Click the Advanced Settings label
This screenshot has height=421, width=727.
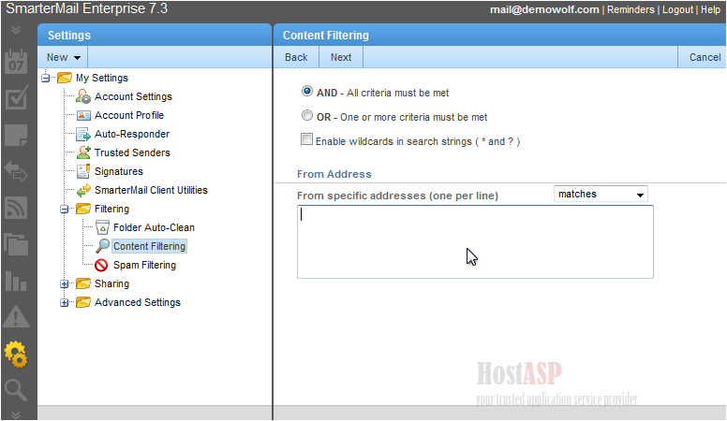coord(138,302)
